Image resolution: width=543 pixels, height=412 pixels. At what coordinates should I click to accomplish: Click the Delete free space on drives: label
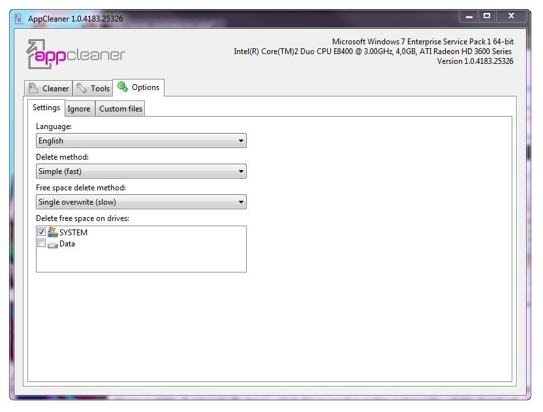click(x=82, y=218)
